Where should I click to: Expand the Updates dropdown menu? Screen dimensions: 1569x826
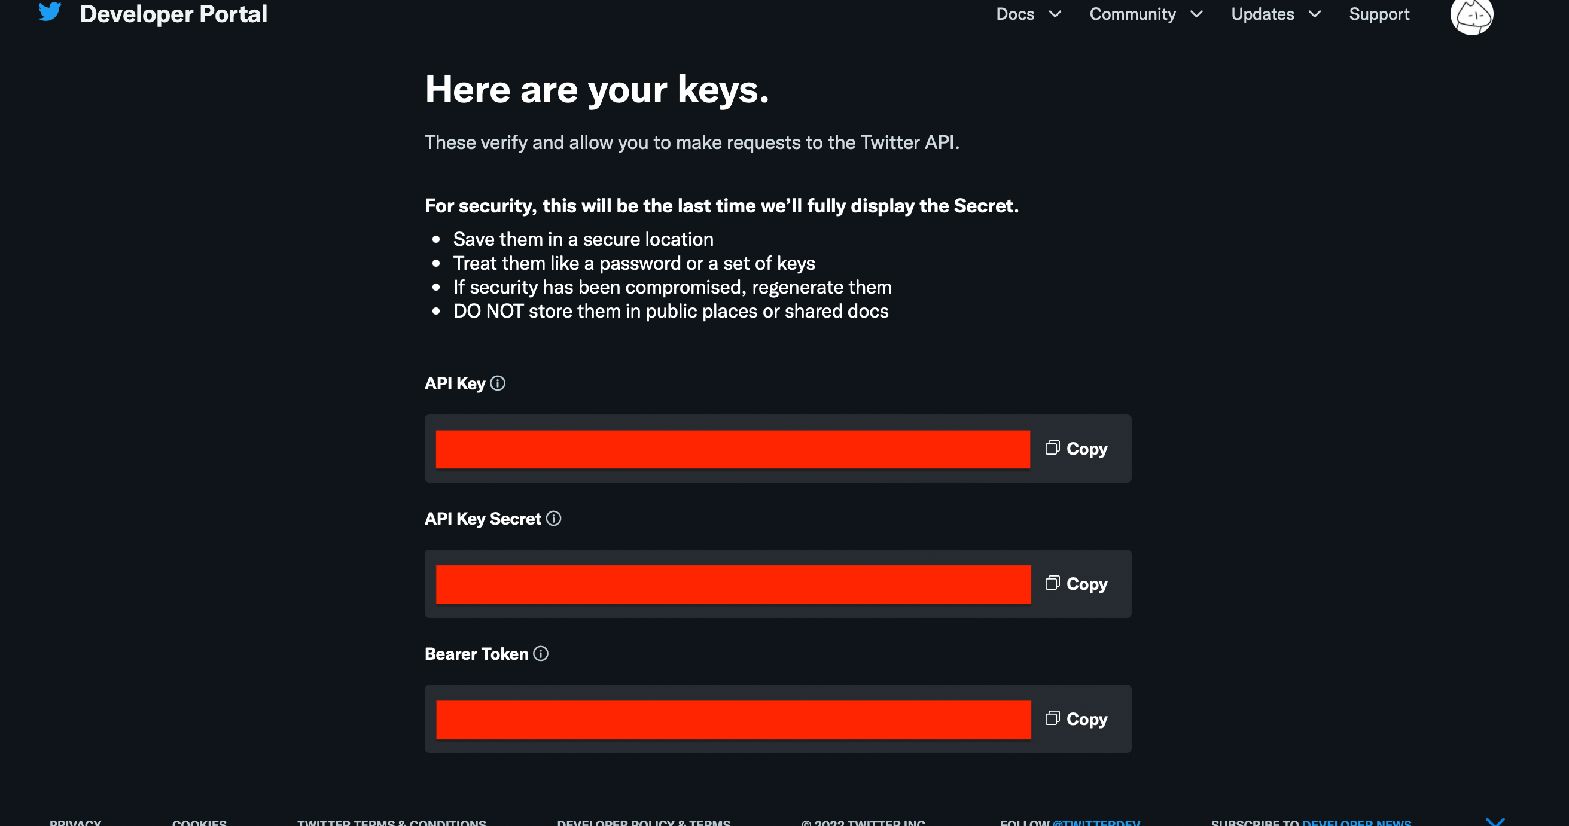1275,14
